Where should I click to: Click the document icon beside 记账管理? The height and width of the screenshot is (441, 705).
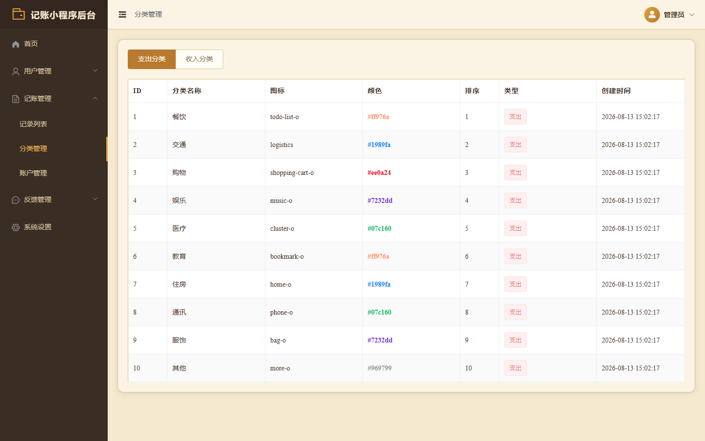click(16, 99)
